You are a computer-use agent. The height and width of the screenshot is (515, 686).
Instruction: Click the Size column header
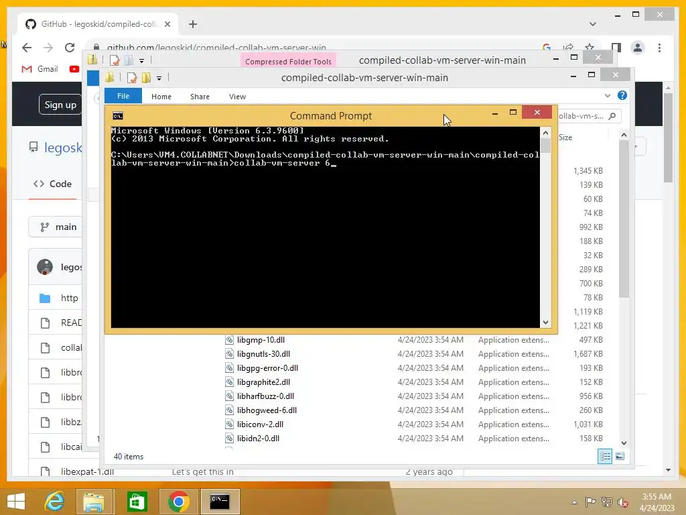[565, 137]
